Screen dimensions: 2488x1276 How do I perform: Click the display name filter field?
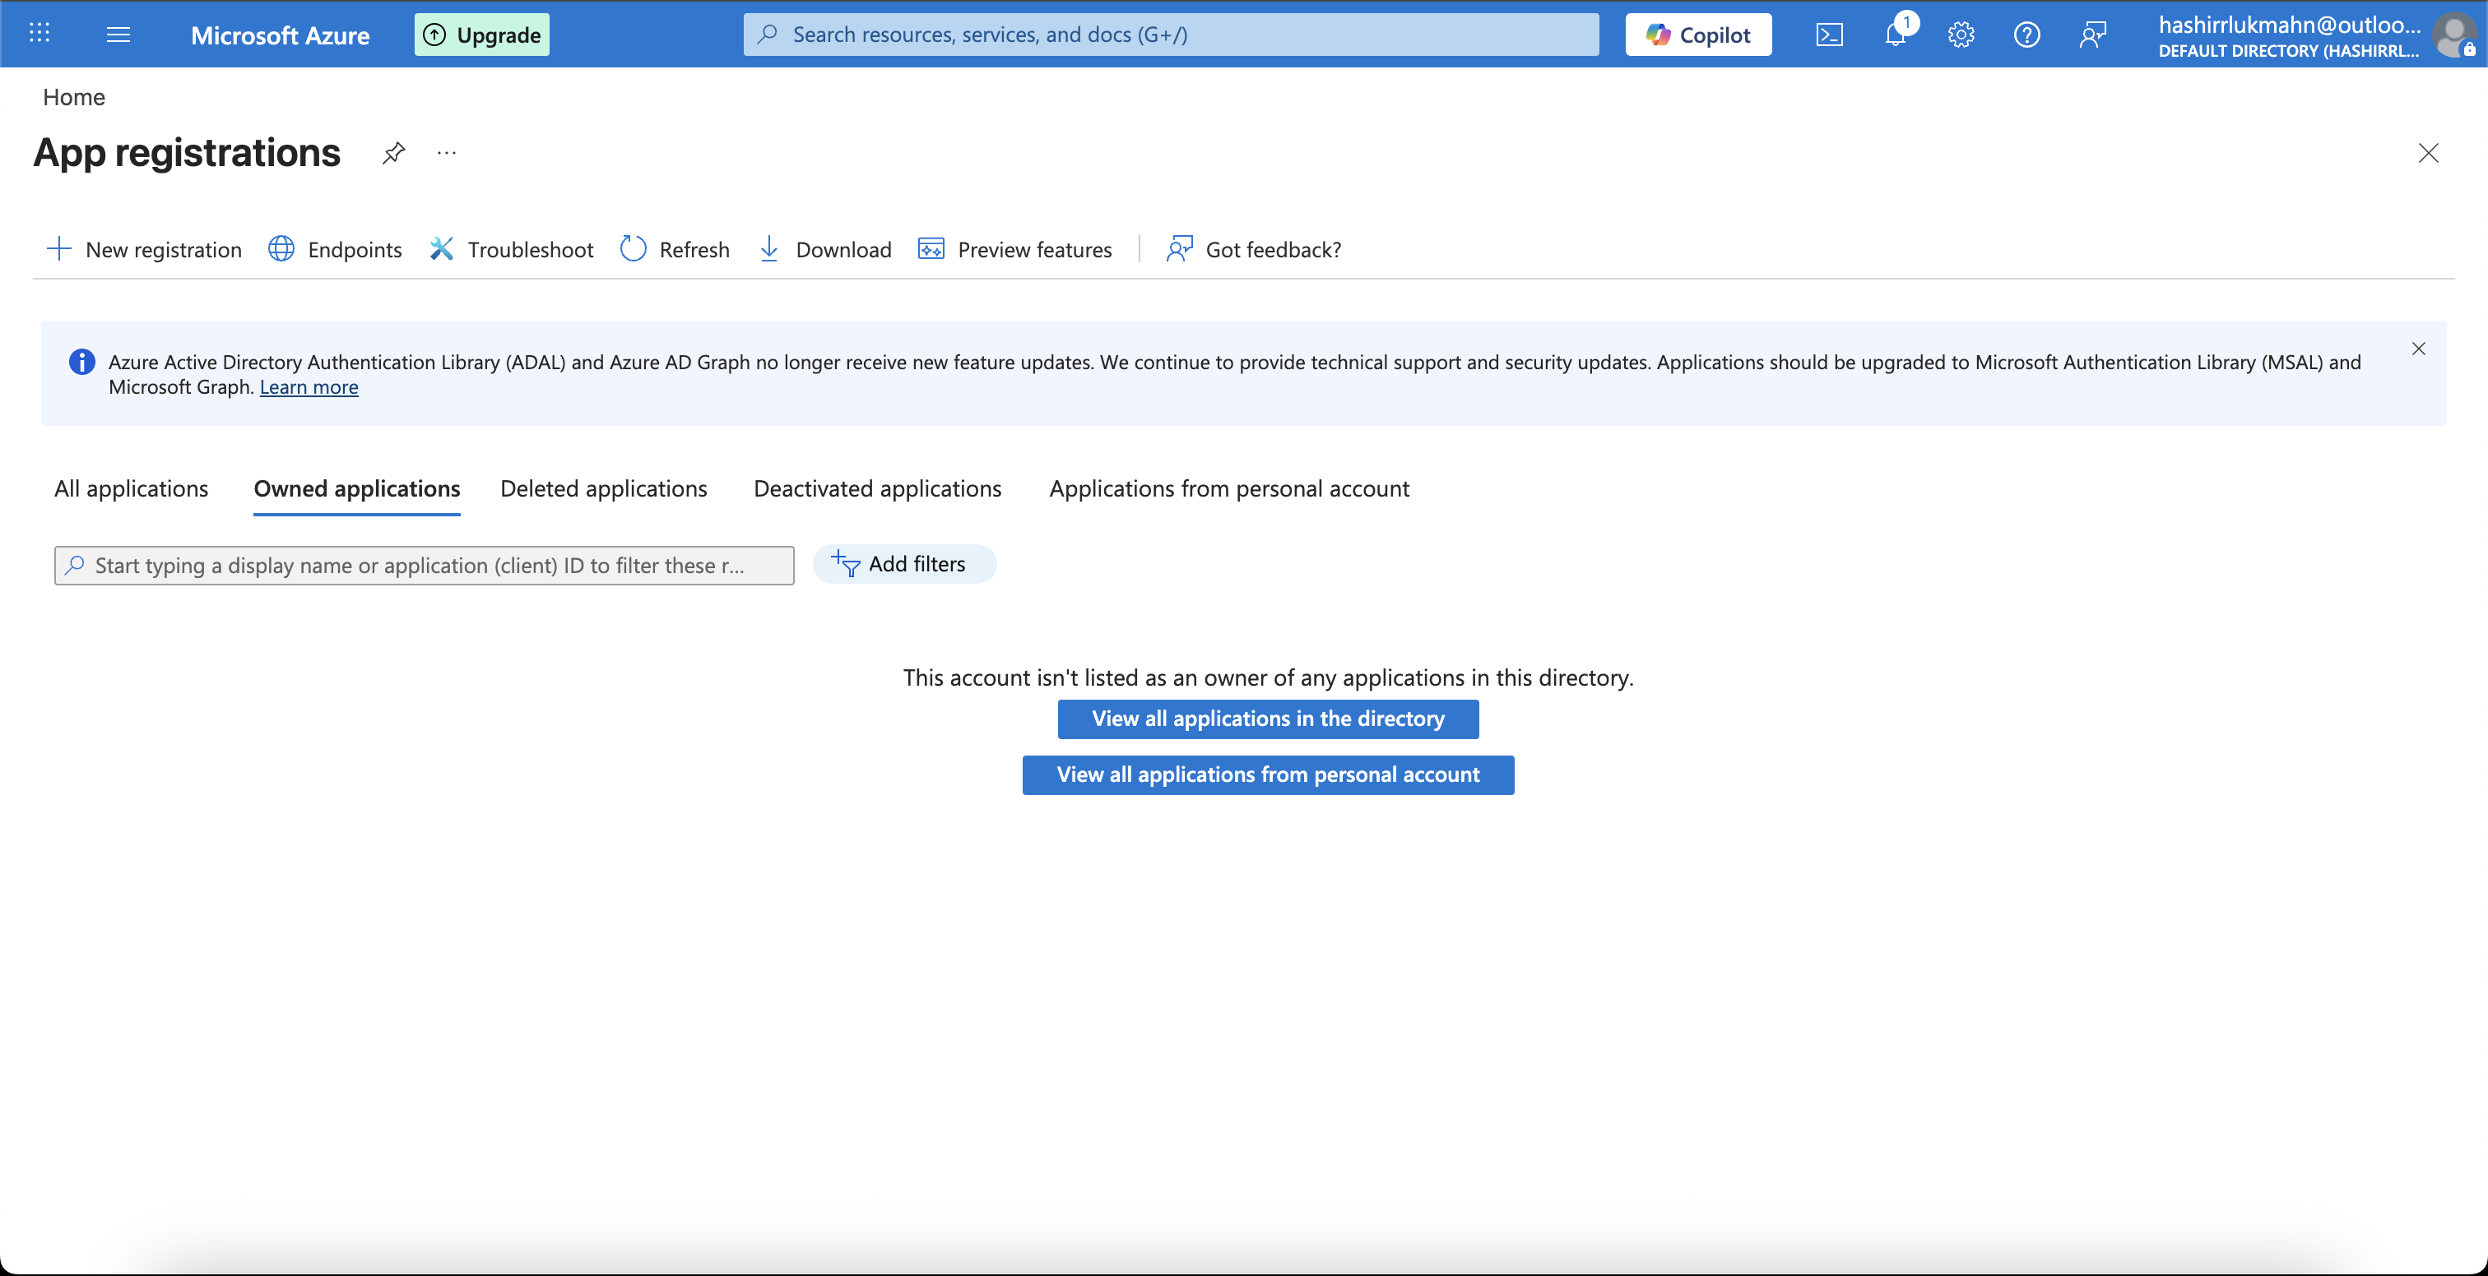click(424, 566)
